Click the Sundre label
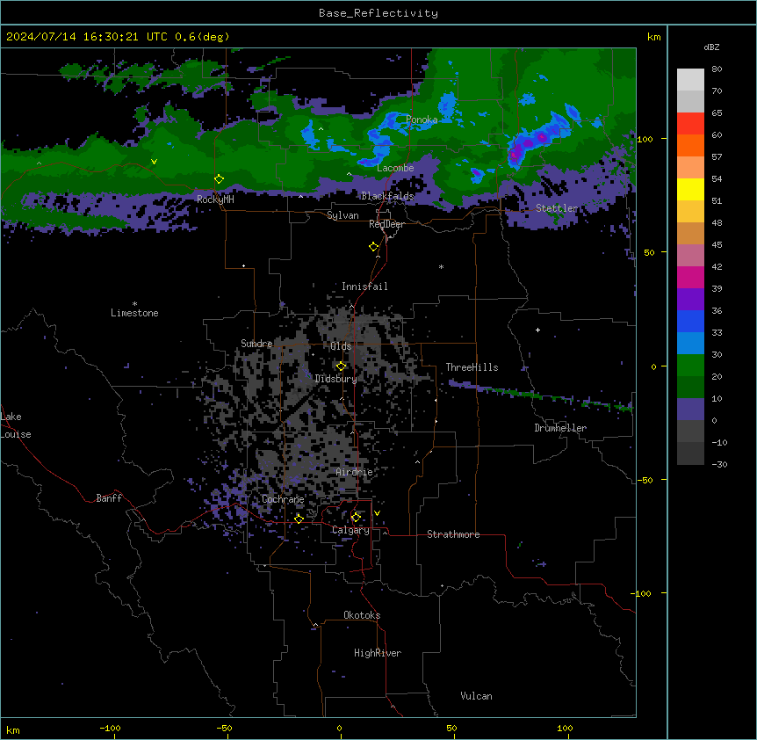The width and height of the screenshot is (757, 740). pyautogui.click(x=256, y=344)
